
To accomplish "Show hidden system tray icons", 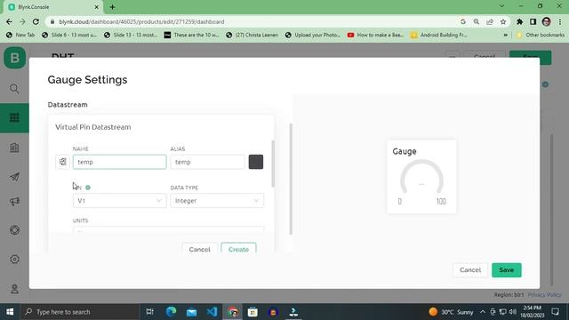I will pyautogui.click(x=482, y=312).
